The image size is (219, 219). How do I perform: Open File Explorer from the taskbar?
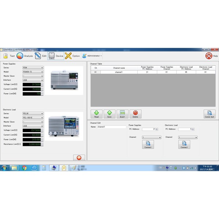coord(14,168)
